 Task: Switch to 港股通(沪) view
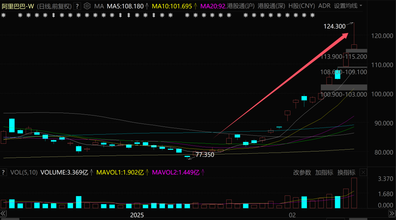click(x=241, y=6)
